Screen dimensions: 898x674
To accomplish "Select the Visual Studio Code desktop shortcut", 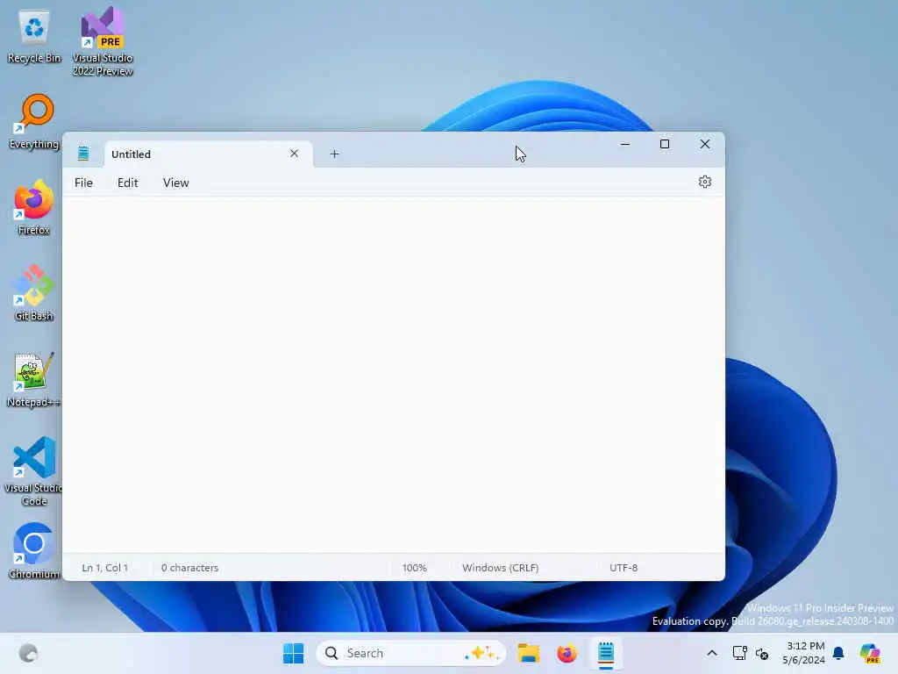I will [34, 471].
